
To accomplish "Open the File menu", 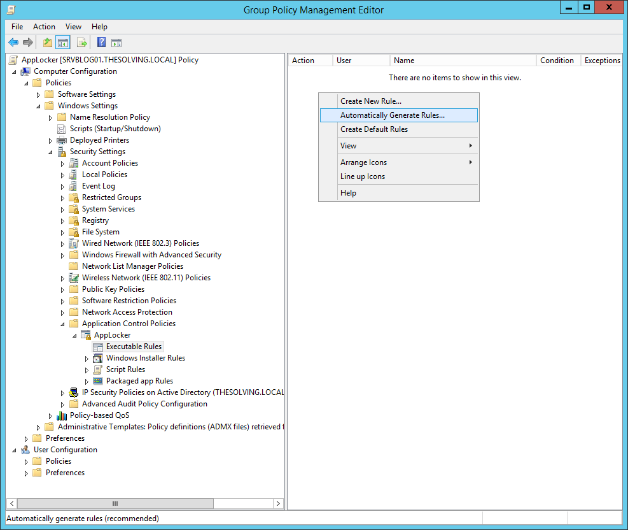I will tap(17, 27).
